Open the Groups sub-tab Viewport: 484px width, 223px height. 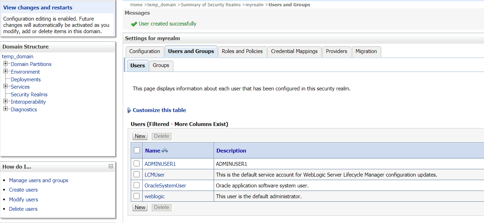coord(161,65)
